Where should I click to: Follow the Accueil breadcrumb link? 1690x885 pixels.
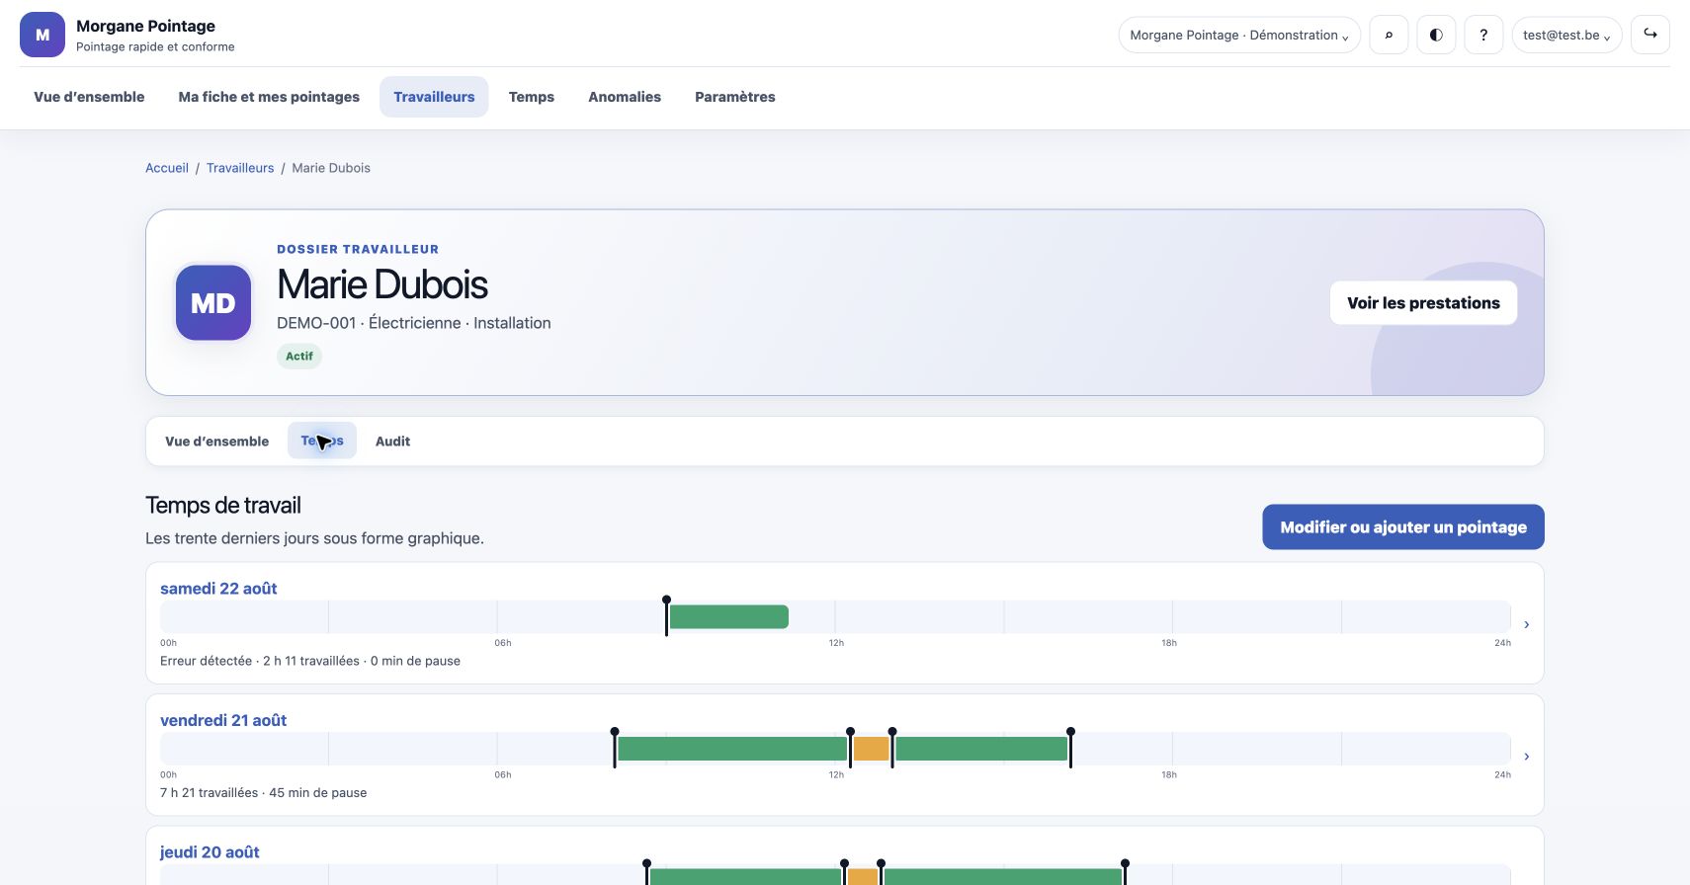167,168
